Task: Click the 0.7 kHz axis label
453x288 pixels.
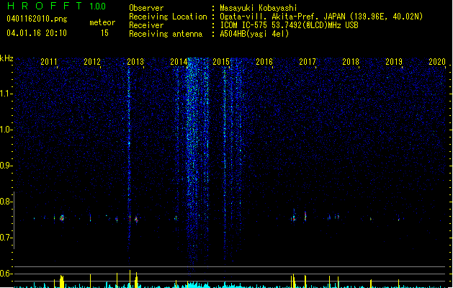Action: tap(6, 238)
